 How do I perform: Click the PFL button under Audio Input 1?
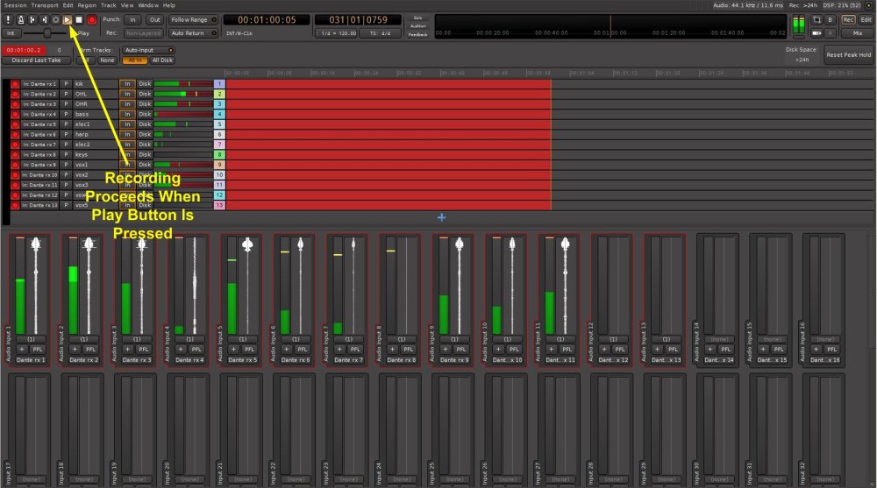click(x=38, y=349)
